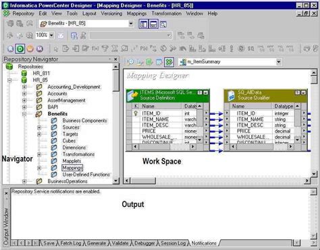Select the Mappings tree node
The height and width of the screenshot is (250, 320).
click(72, 168)
